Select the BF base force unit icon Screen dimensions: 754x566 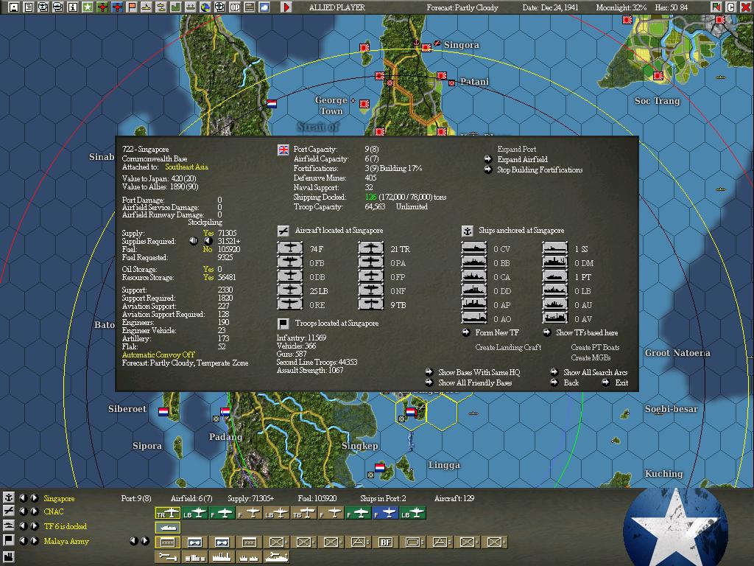pyautogui.click(x=386, y=542)
